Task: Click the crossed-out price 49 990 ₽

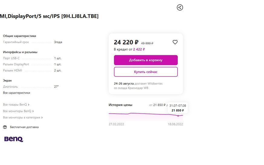Action: 147,43
